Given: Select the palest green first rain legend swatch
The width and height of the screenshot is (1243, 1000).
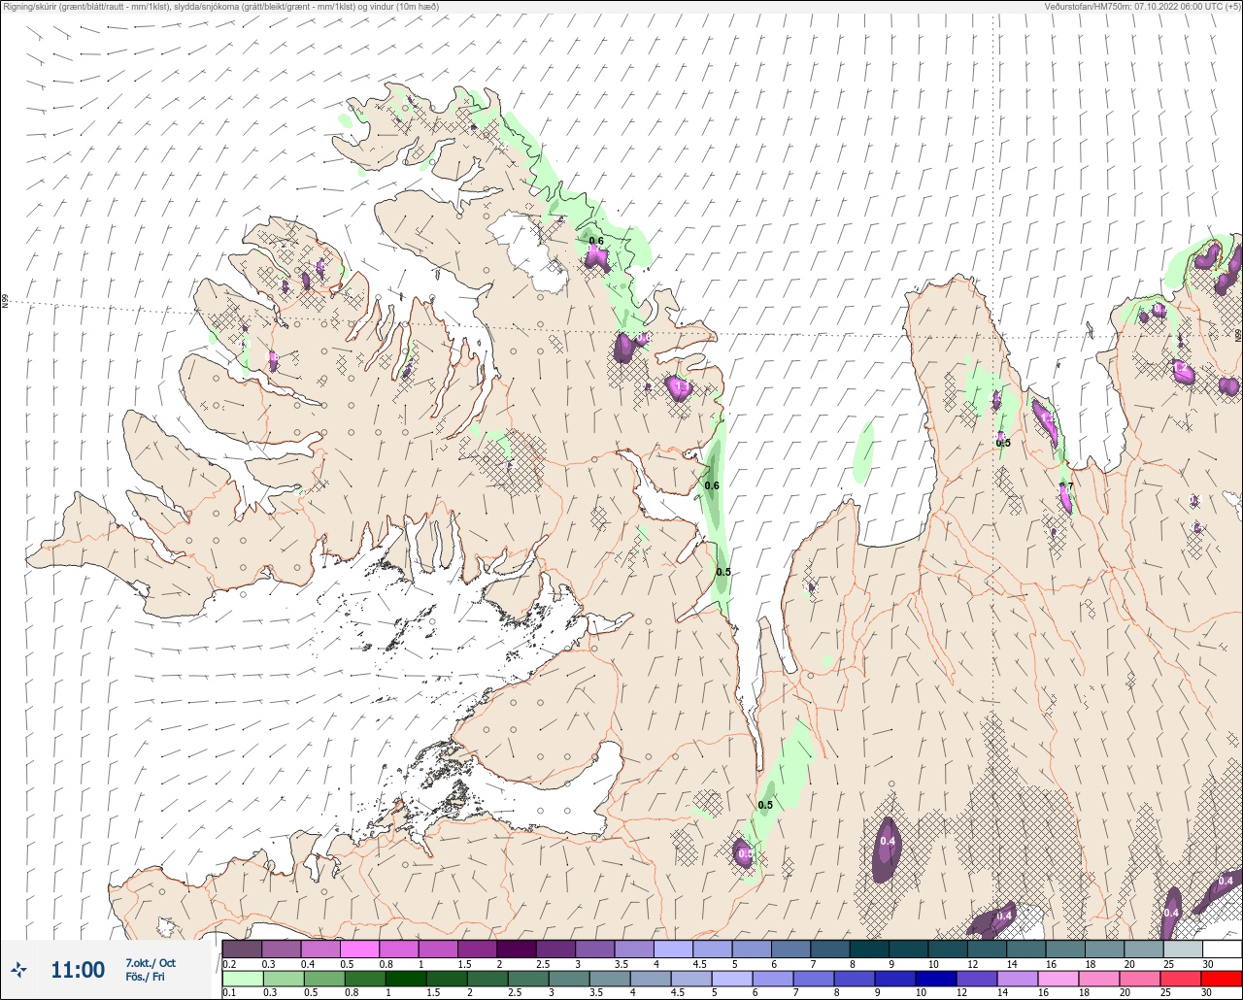Looking at the screenshot, I should [x=242, y=979].
